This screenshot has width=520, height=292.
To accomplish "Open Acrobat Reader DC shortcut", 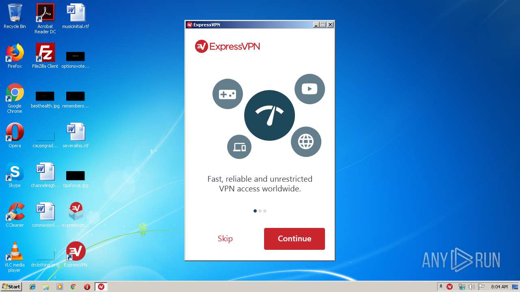I will point(45,19).
